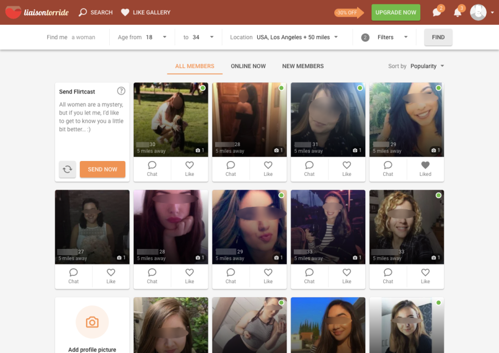Open the profile avatar menu
499x353 pixels.
[x=478, y=12]
